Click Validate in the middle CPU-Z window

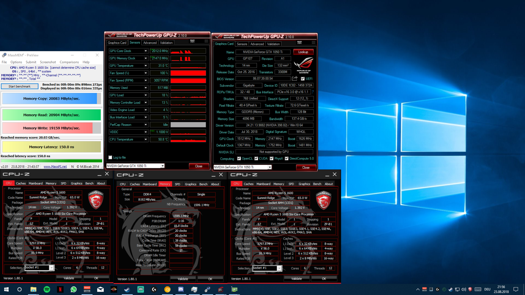[183, 279]
